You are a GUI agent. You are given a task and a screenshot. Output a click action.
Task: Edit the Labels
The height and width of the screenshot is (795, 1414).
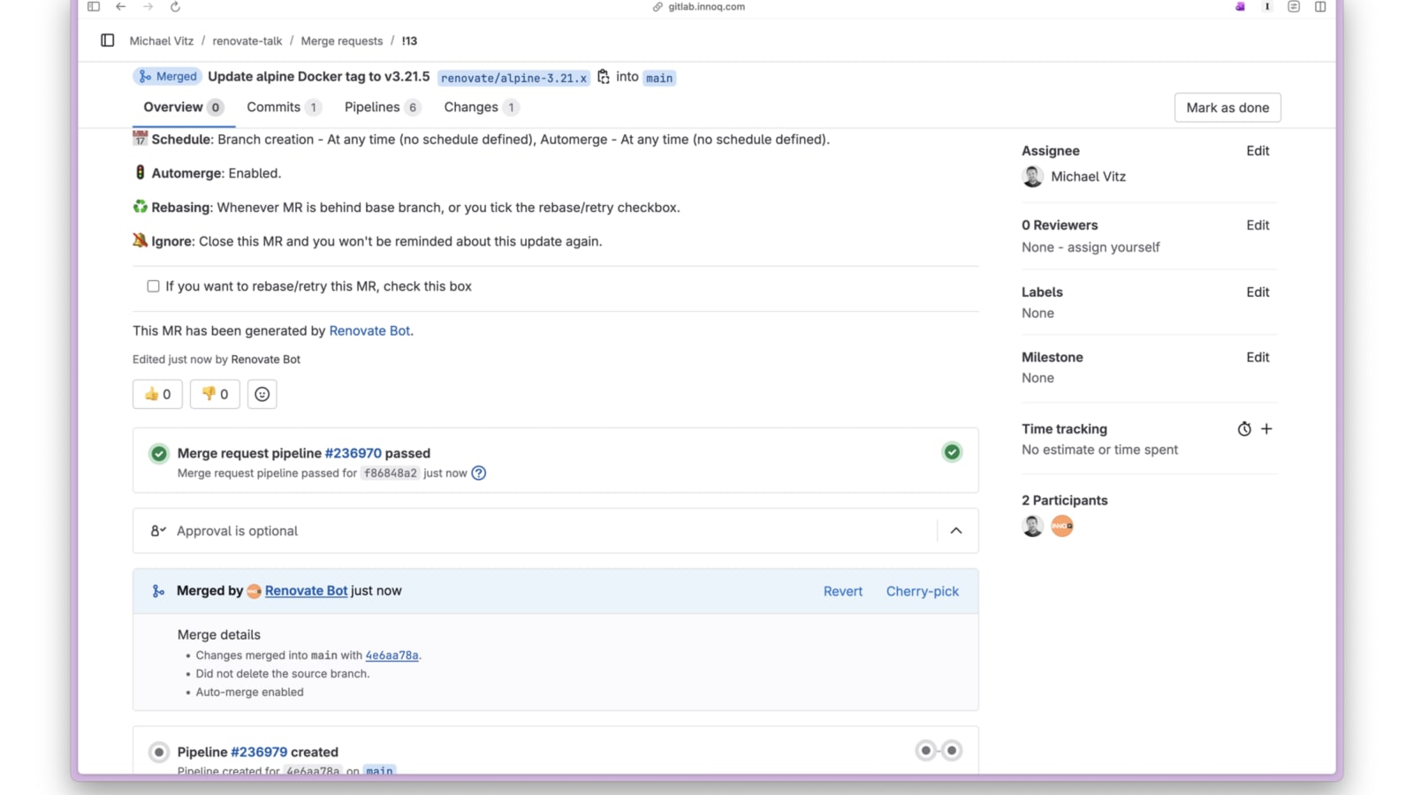1258,292
